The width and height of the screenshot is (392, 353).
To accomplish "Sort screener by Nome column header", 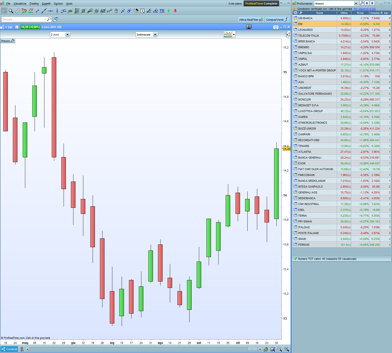I will [x=320, y=13].
